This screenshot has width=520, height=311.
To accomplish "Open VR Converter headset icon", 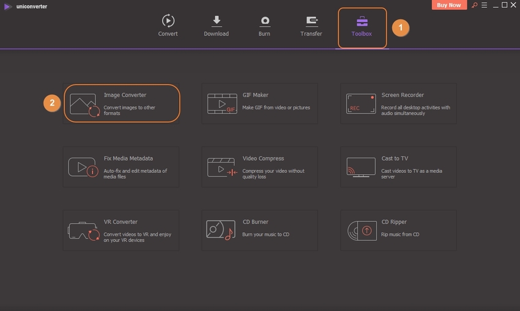I will click(84, 231).
